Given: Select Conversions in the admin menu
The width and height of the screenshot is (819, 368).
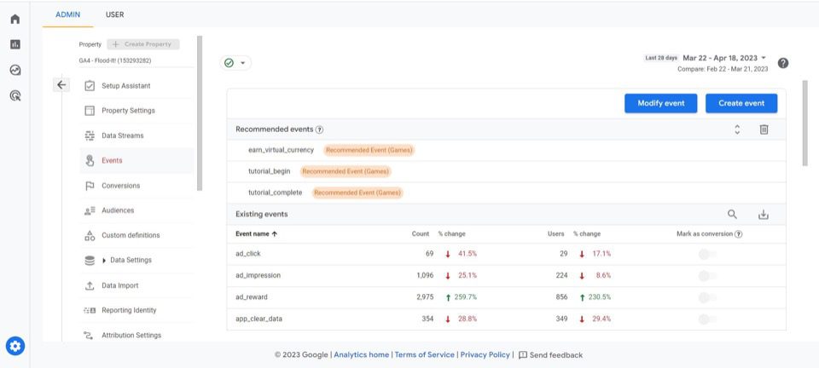Looking at the screenshot, I should click(x=120, y=186).
